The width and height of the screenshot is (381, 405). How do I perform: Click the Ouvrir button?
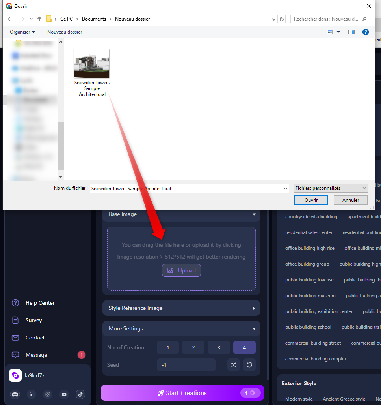tap(311, 200)
